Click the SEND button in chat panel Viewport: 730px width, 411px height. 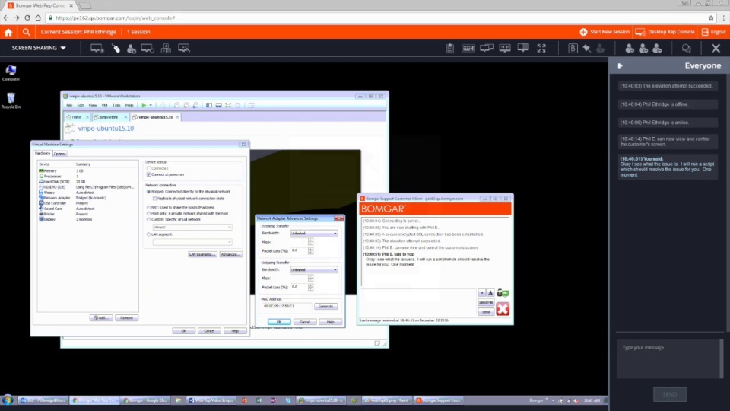670,394
